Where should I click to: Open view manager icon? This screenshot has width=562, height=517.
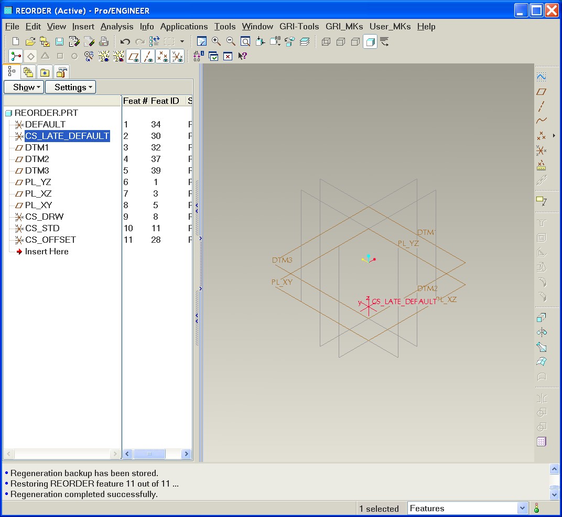[289, 41]
